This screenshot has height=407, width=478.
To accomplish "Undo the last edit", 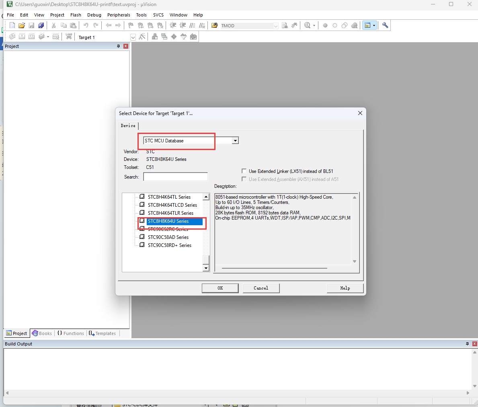I will pyautogui.click(x=86, y=25).
